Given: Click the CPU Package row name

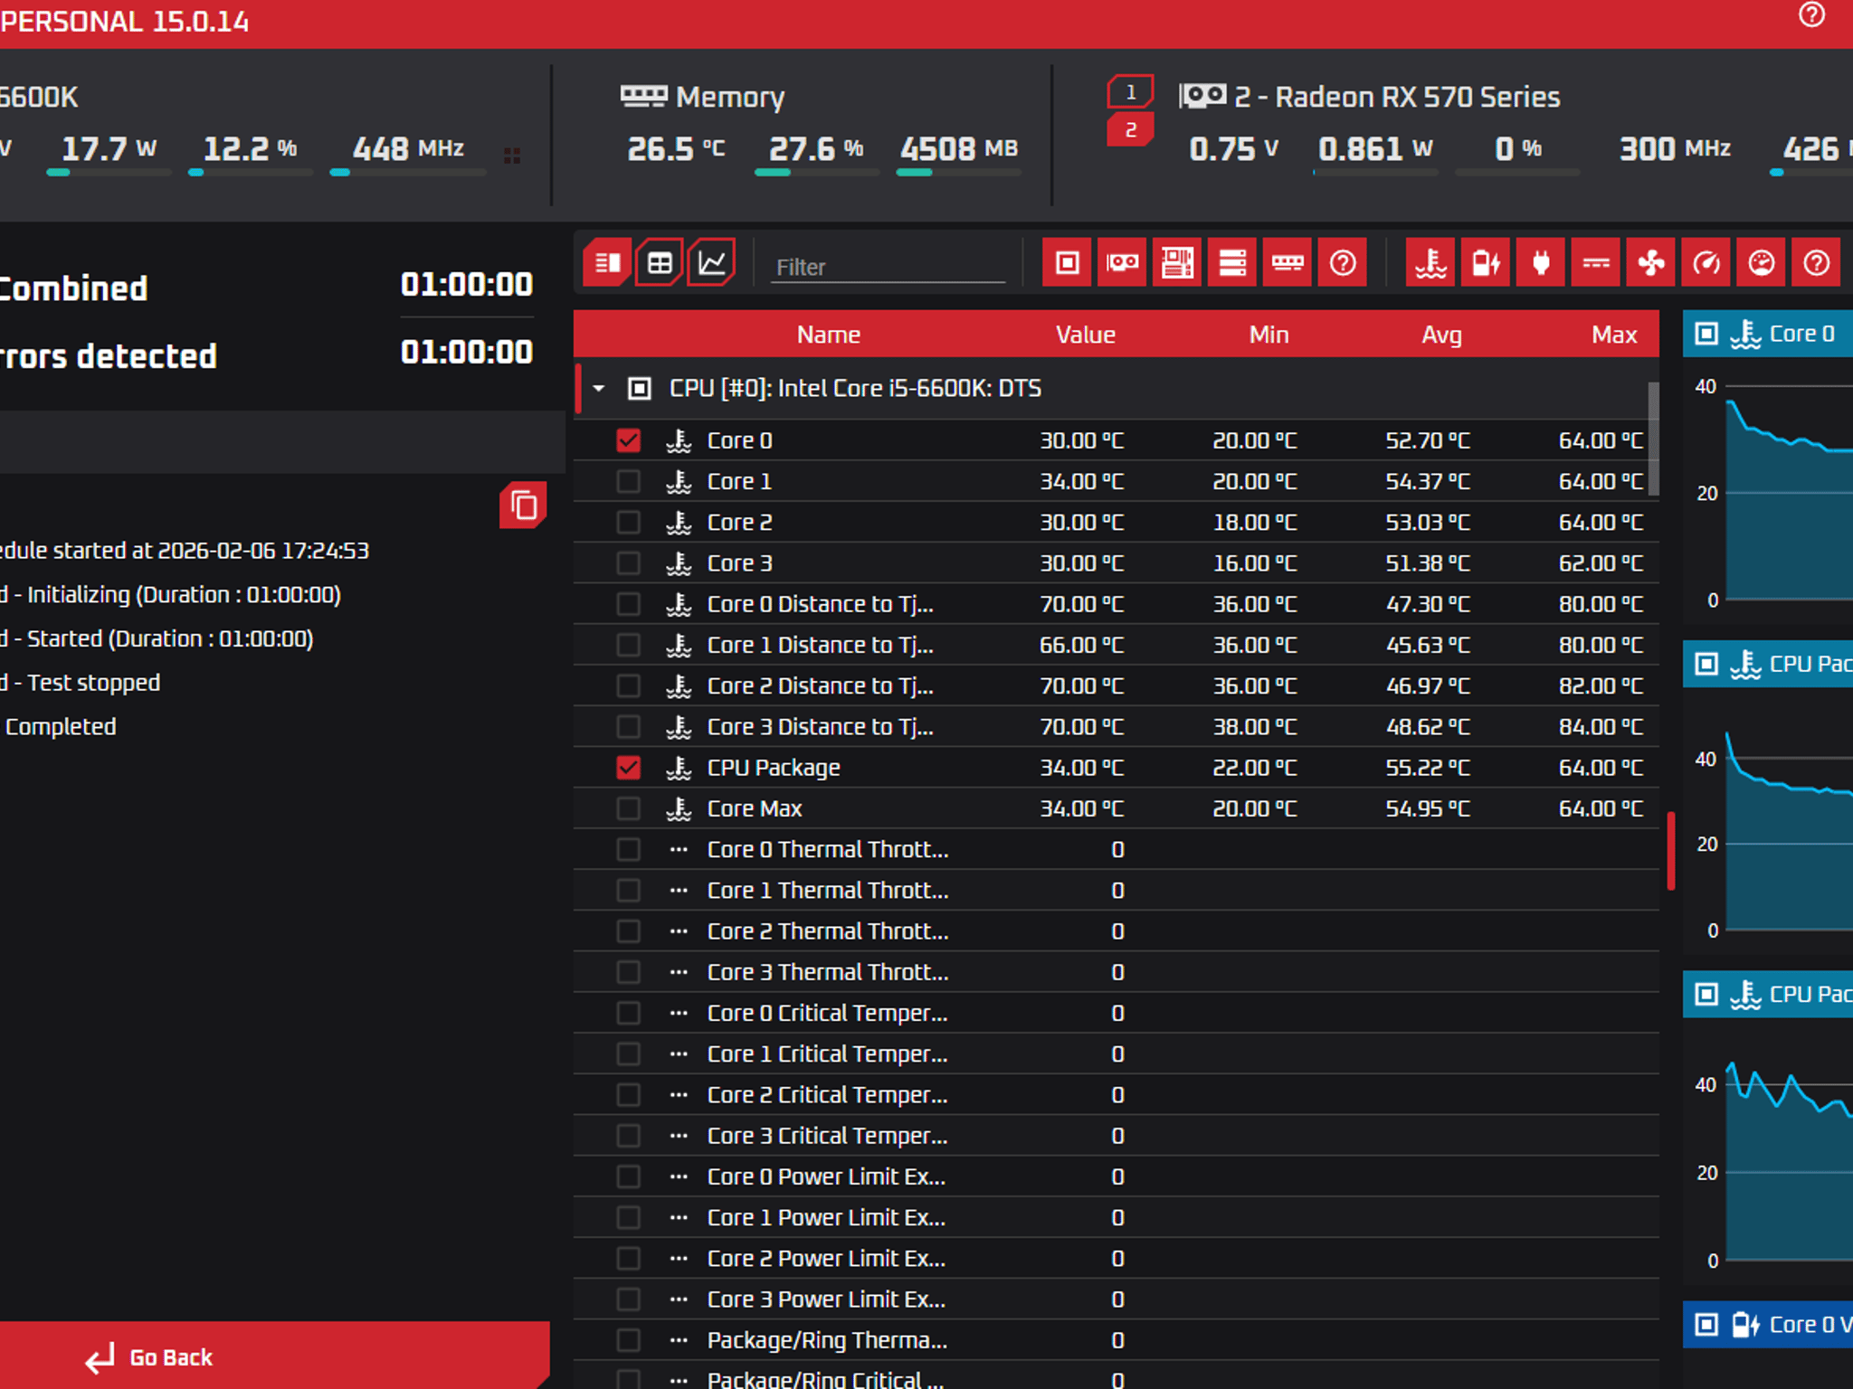Looking at the screenshot, I should [x=774, y=768].
